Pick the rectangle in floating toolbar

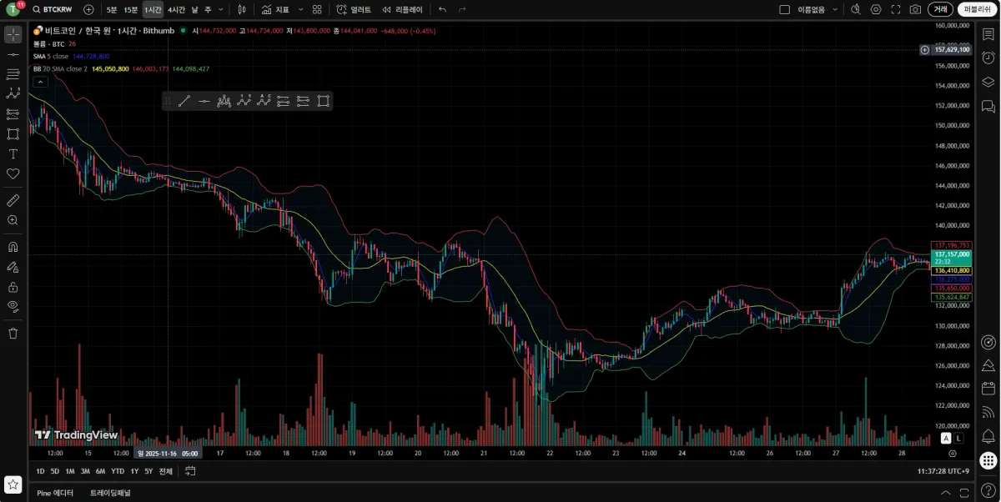(x=323, y=101)
